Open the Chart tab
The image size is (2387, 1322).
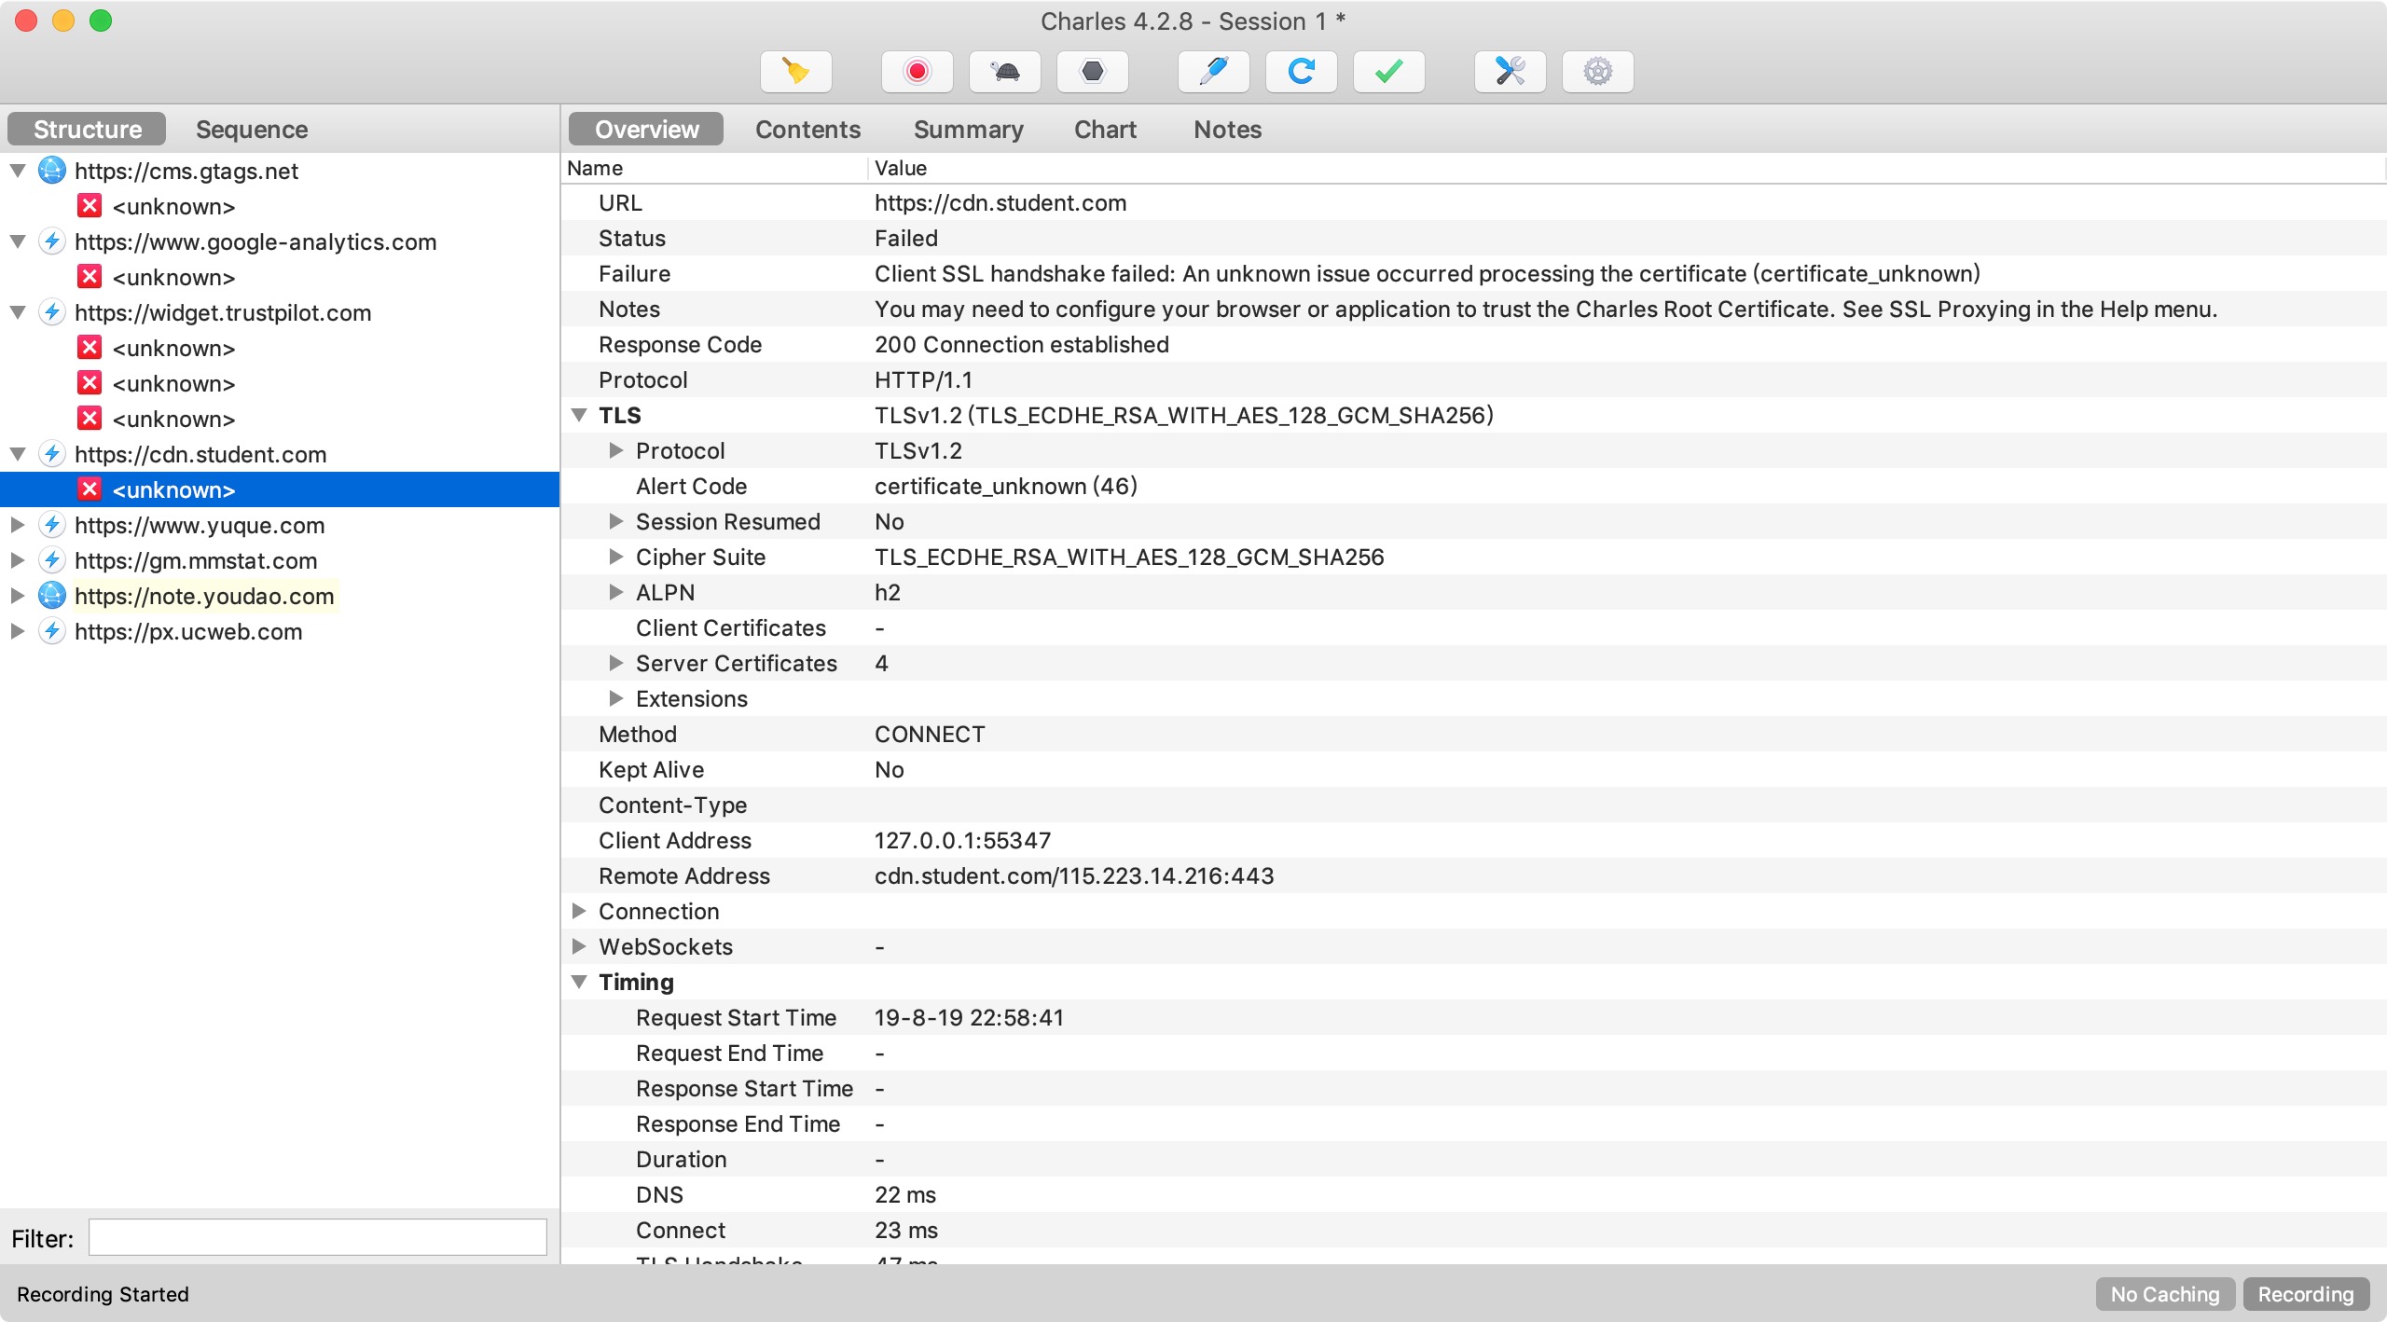coord(1105,130)
